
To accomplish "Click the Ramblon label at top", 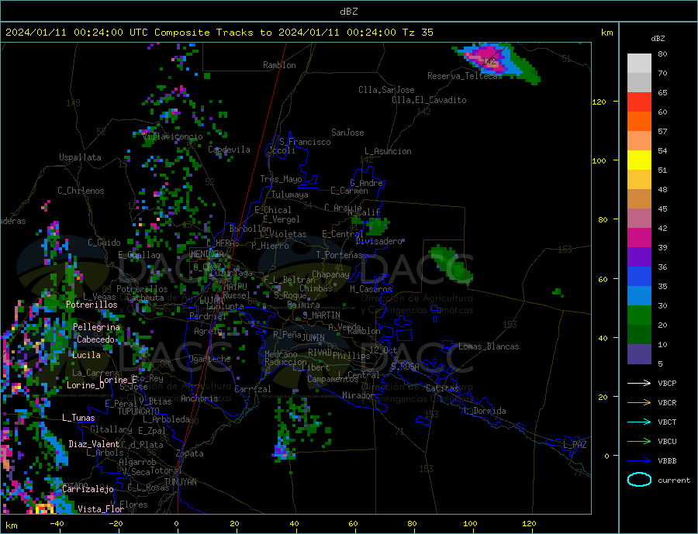I will pos(279,65).
